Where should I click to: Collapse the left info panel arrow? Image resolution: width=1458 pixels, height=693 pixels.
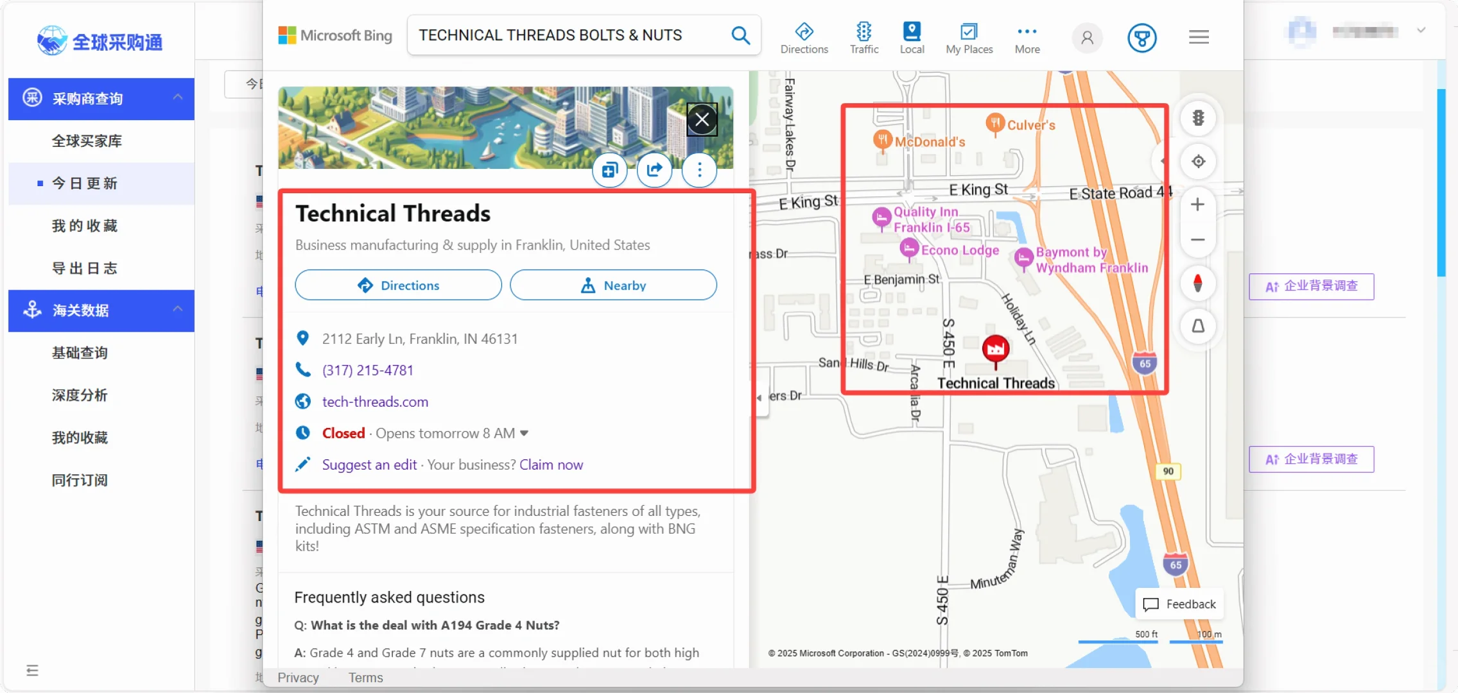[x=759, y=398]
